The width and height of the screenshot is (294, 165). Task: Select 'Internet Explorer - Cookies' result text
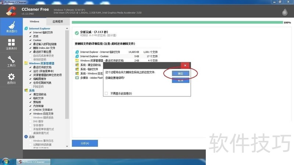pyautogui.click(x=94, y=56)
